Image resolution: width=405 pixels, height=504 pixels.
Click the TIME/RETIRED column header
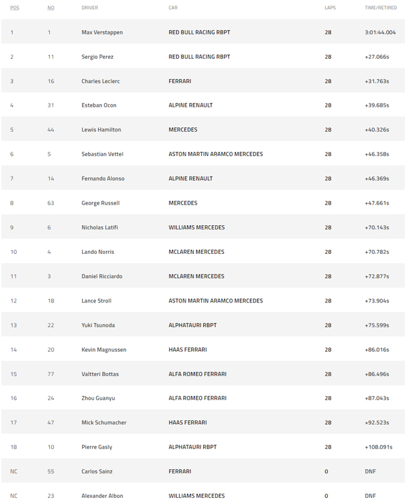[x=381, y=7]
